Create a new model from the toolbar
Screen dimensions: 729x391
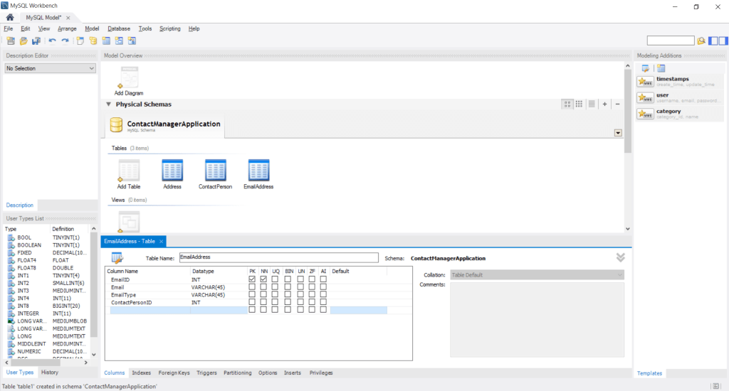(11, 41)
